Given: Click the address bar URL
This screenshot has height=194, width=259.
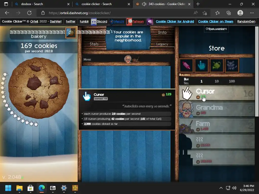Looking at the screenshot, I should tap(80, 13).
